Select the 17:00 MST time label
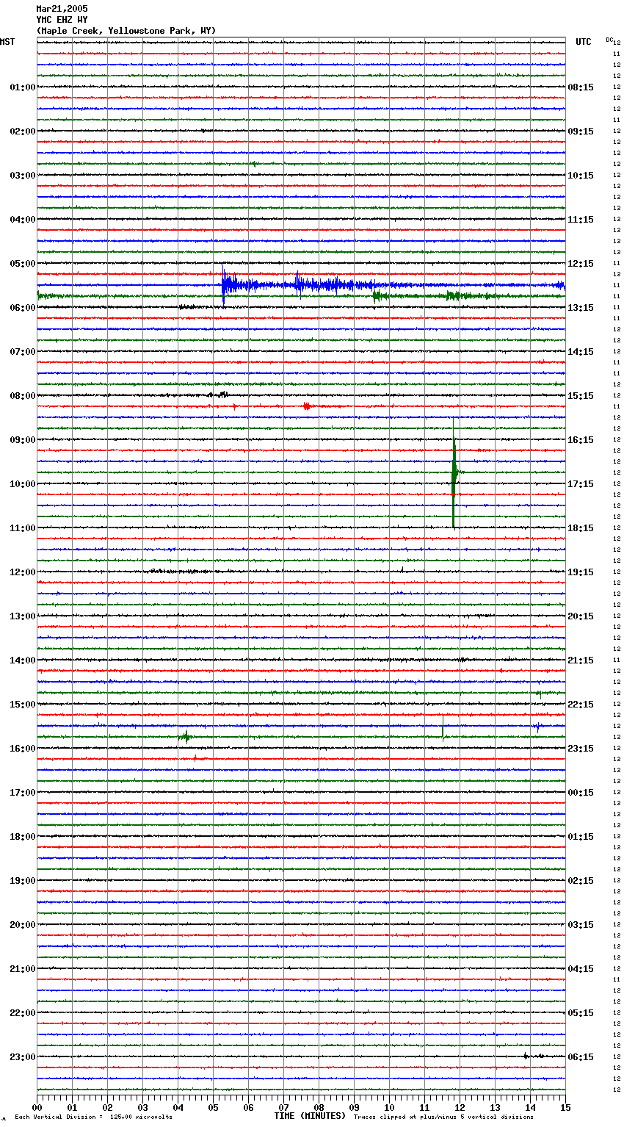The image size is (624, 1127). (x=23, y=793)
